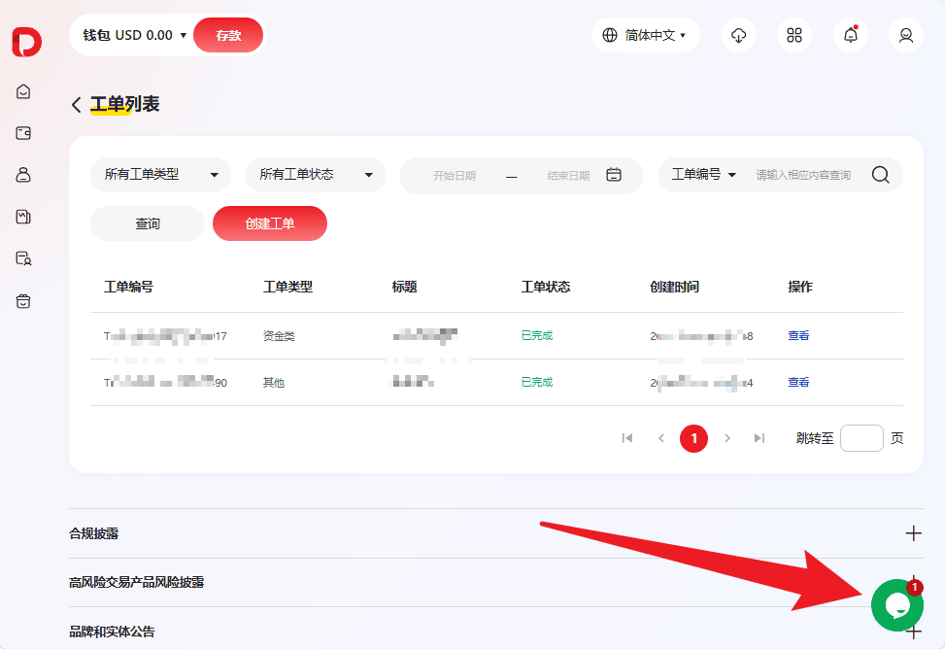Open the 工单编号 search field dropdown
This screenshot has width=945, height=649.
(704, 175)
